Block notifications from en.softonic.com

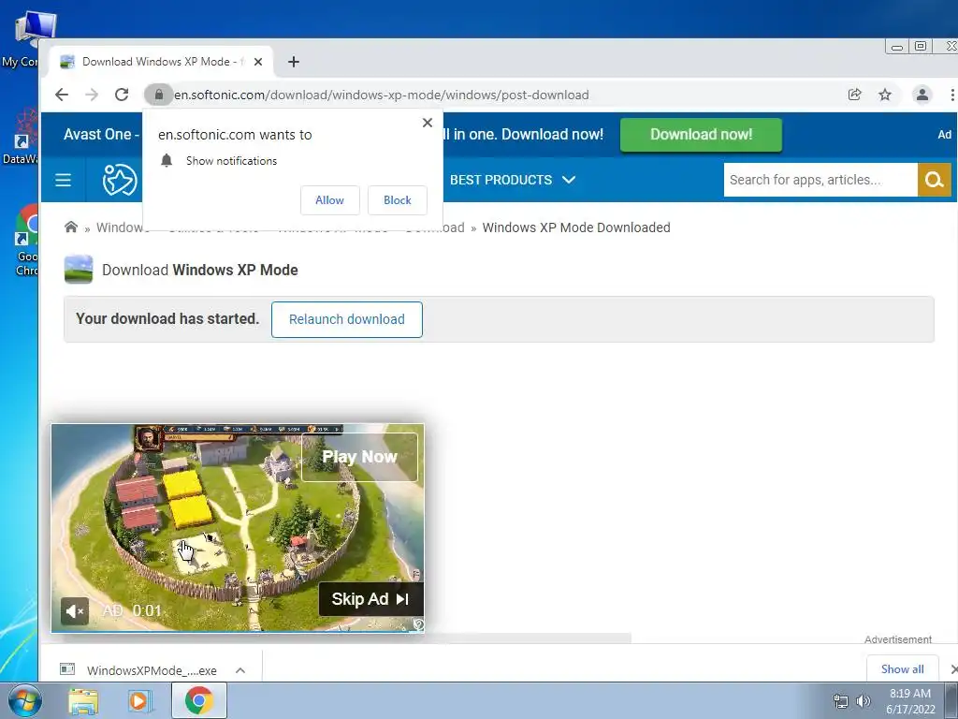(x=397, y=200)
